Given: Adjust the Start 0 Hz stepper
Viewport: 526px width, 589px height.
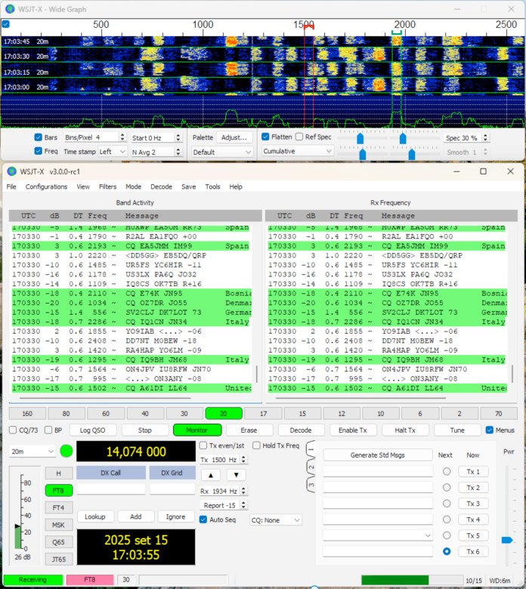Looking at the screenshot, I should coord(178,138).
